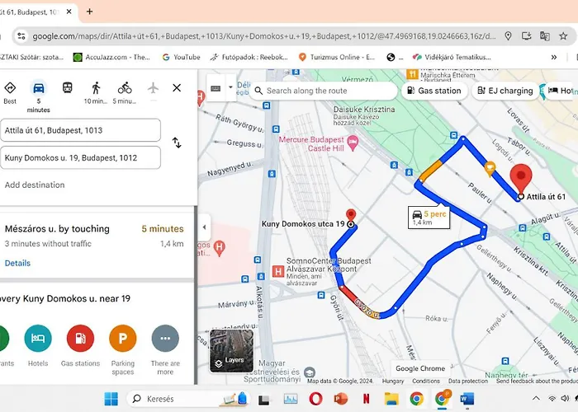Filter by EJ charging chip

click(x=505, y=91)
